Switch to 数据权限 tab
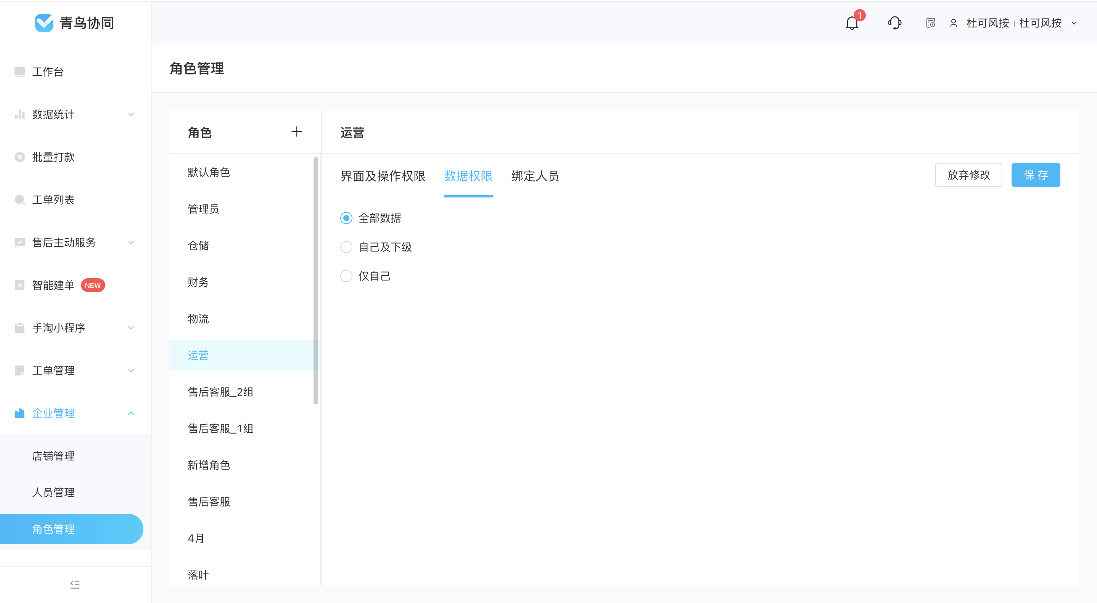 pyautogui.click(x=468, y=176)
